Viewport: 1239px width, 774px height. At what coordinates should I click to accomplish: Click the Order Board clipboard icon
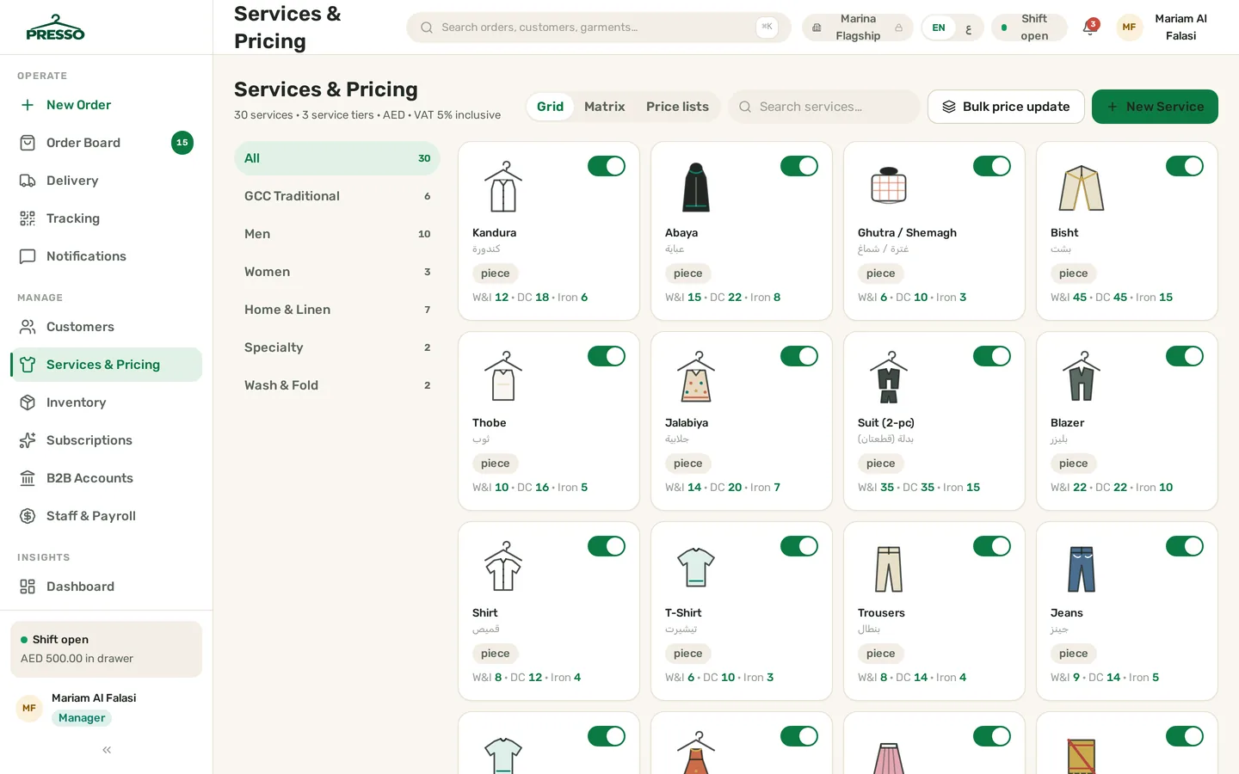pyautogui.click(x=28, y=143)
